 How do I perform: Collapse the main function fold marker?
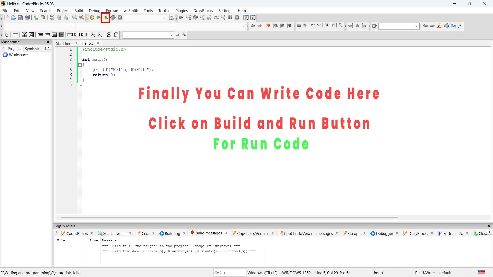click(80, 65)
